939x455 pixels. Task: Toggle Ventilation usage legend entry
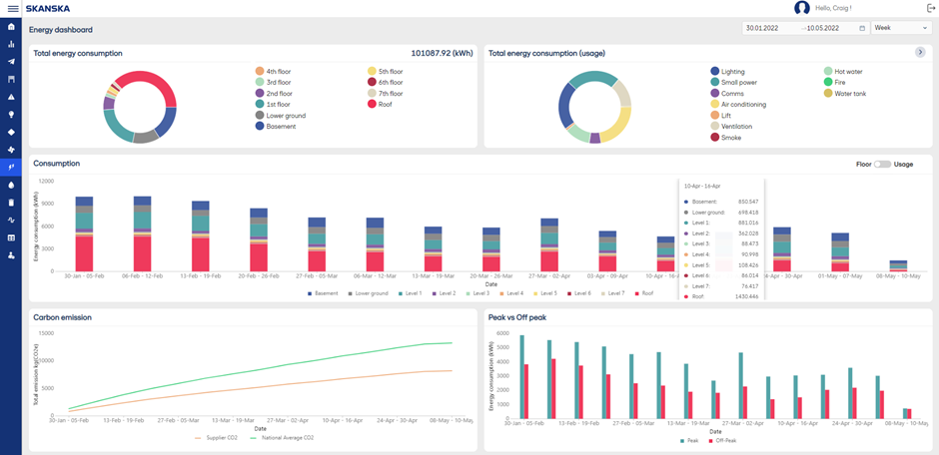[731, 126]
